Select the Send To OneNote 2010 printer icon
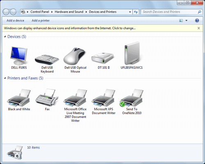The image size is (205, 164). coord(132,98)
